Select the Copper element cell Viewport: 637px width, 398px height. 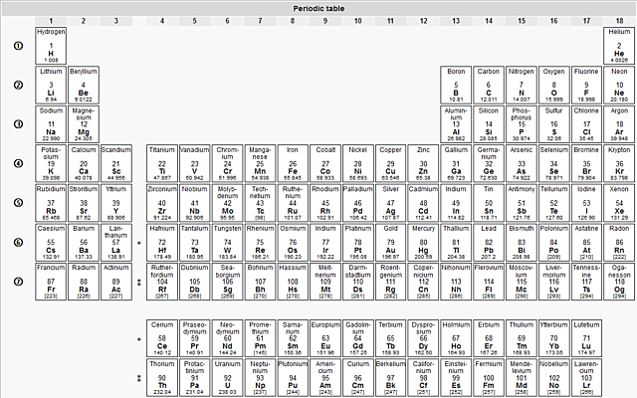point(390,163)
